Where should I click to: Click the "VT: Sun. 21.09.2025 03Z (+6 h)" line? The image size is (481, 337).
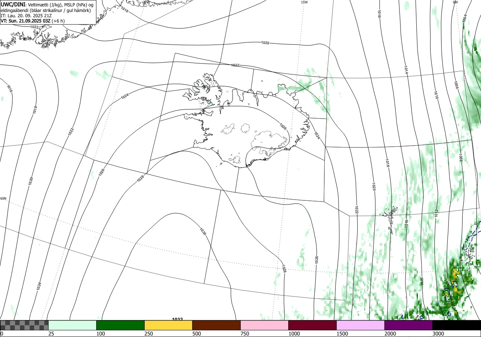click(33, 21)
